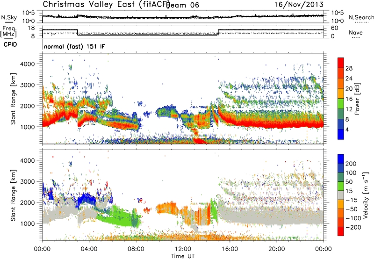Click the "normal (fast) 151 IF" text
Screen dimensions: 374x259
click(x=74, y=46)
